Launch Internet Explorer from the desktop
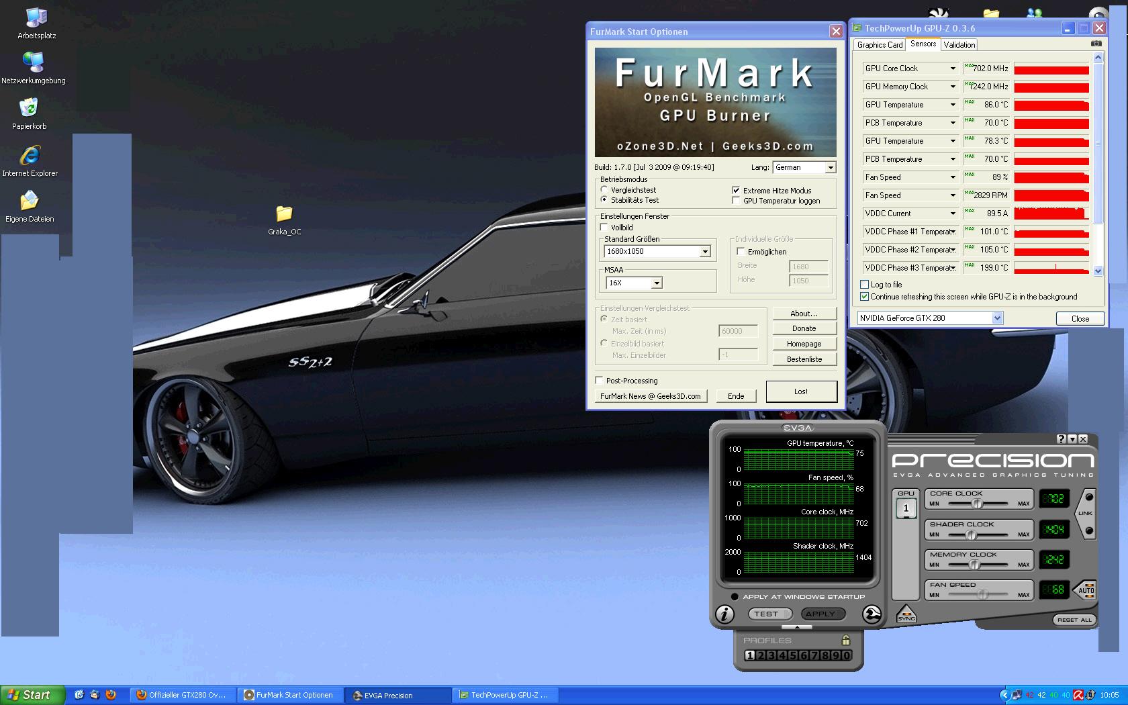 pos(30,161)
